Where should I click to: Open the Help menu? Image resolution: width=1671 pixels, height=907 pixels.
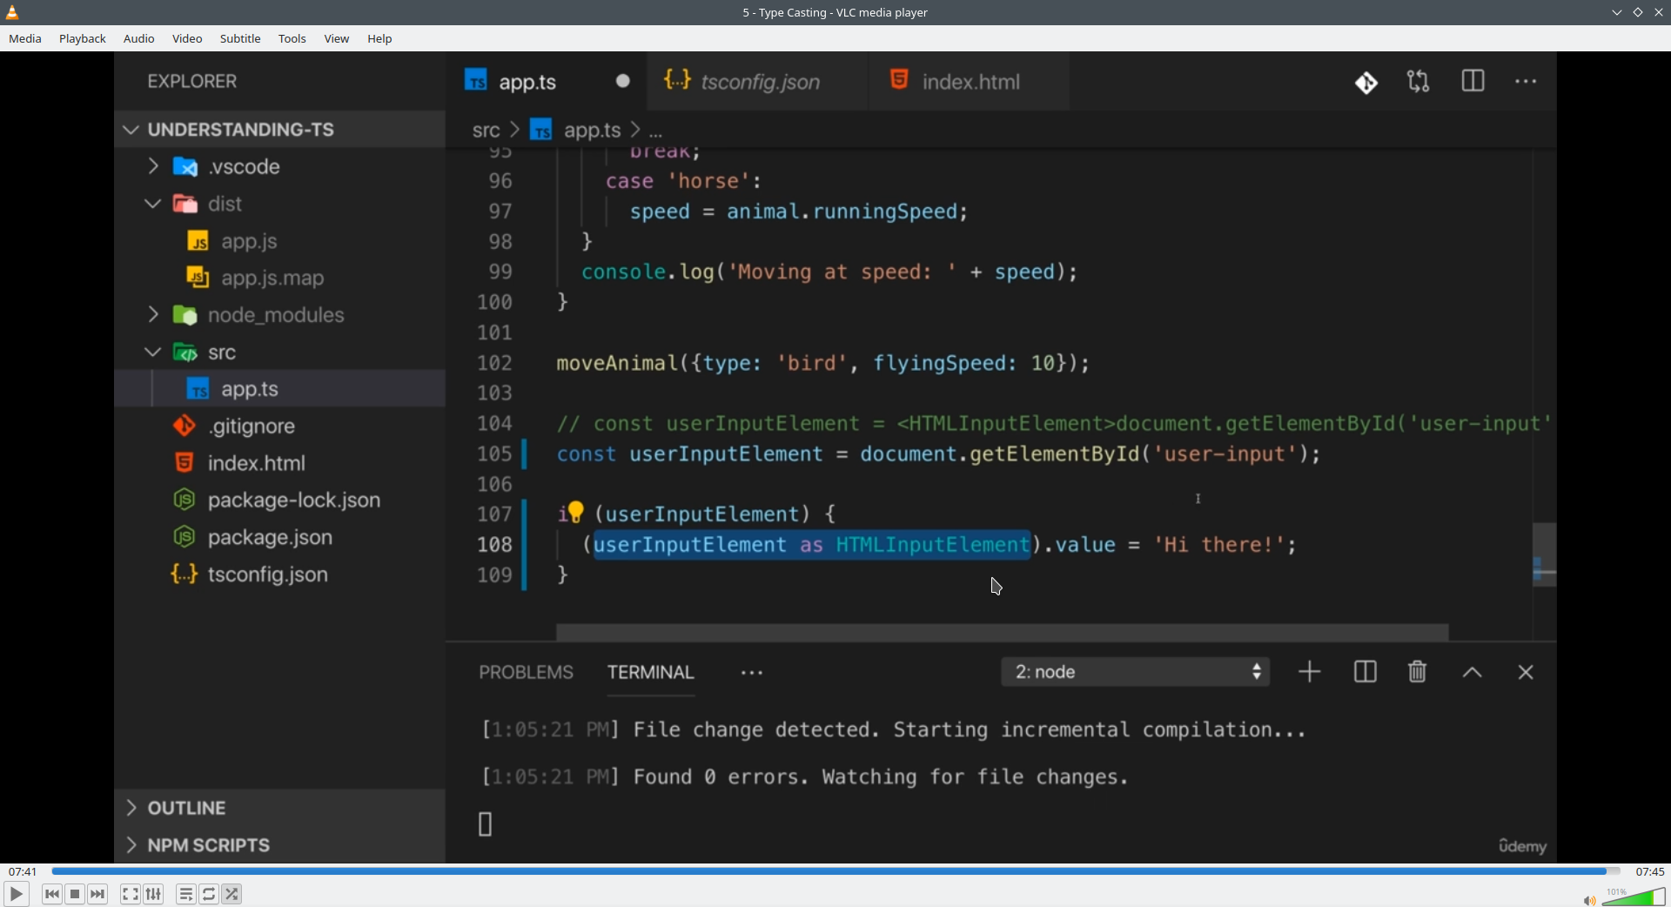pos(379,38)
